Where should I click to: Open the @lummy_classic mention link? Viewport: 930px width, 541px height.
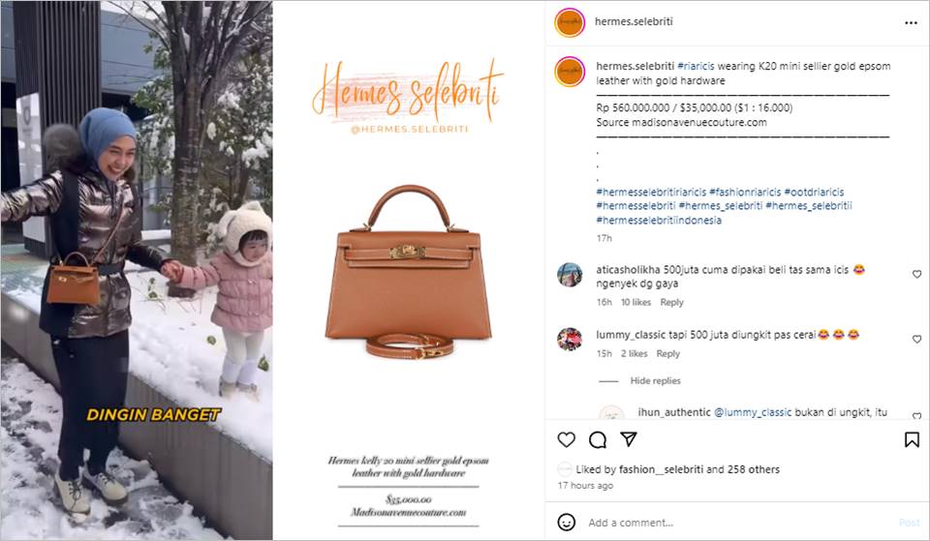(x=752, y=412)
